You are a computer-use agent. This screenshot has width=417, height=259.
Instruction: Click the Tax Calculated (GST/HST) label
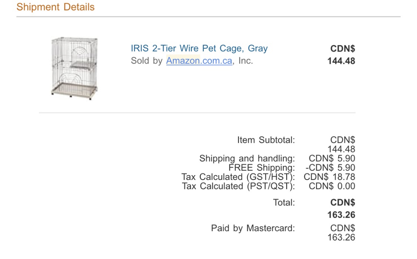click(238, 177)
